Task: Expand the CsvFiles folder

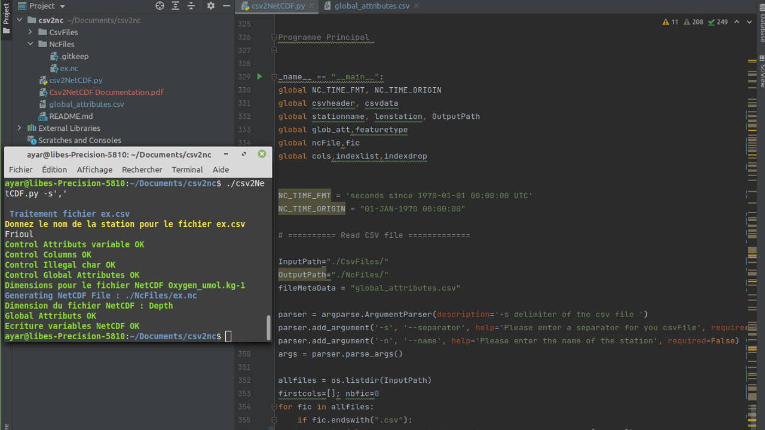Action: pyautogui.click(x=30, y=32)
